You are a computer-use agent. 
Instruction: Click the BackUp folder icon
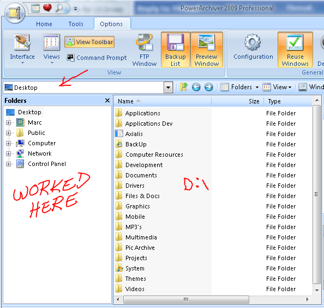(x=119, y=144)
